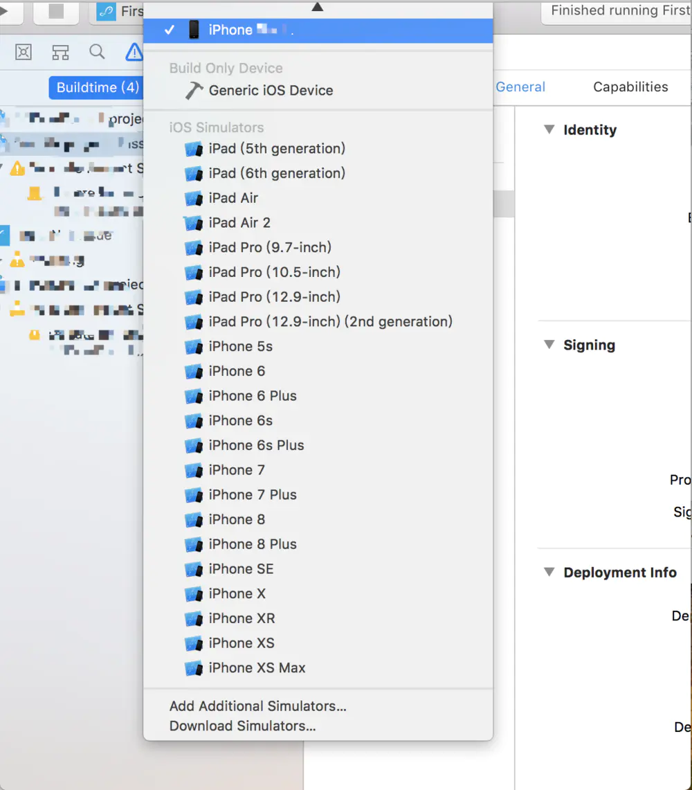Select iPhone SE simulator
Viewport: 692px width, 790px height.
[318, 568]
